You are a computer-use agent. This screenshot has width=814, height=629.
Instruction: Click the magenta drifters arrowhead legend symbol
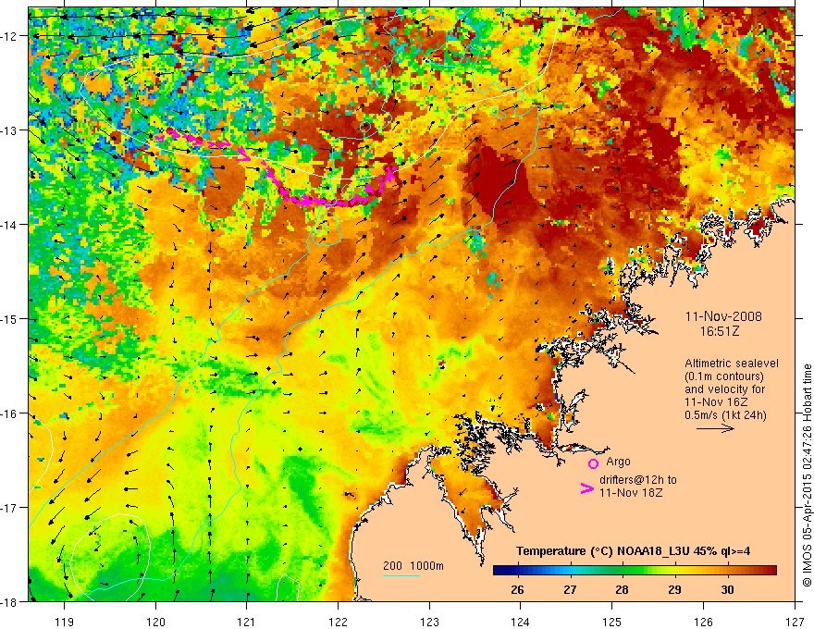(587, 488)
